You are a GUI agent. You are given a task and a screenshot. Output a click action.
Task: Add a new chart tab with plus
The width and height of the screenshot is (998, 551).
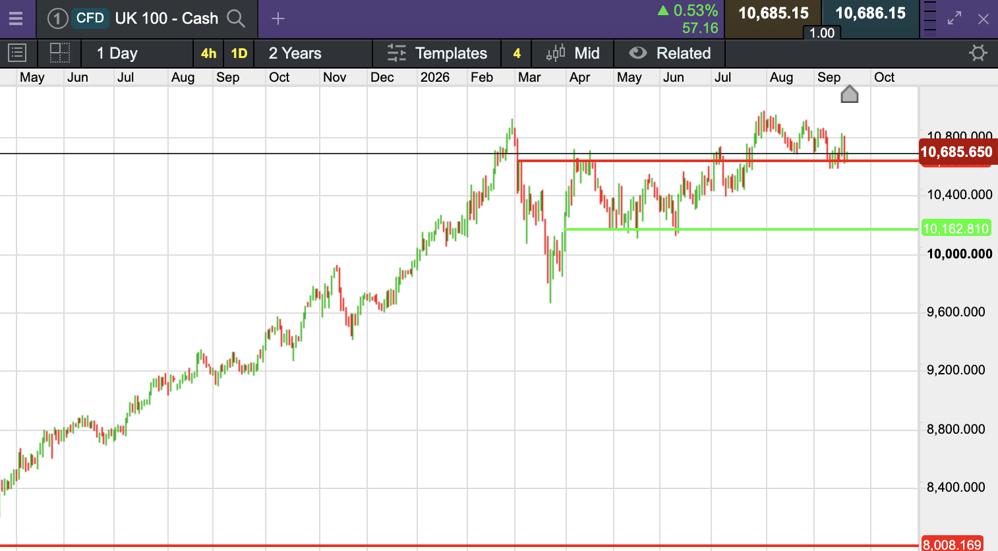[278, 18]
